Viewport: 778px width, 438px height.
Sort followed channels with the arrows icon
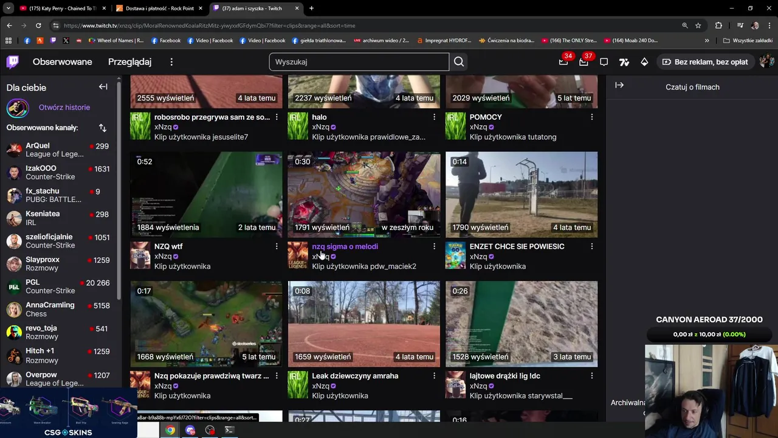103,128
